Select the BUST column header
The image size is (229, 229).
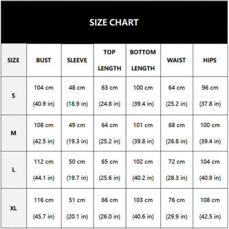tap(43, 60)
